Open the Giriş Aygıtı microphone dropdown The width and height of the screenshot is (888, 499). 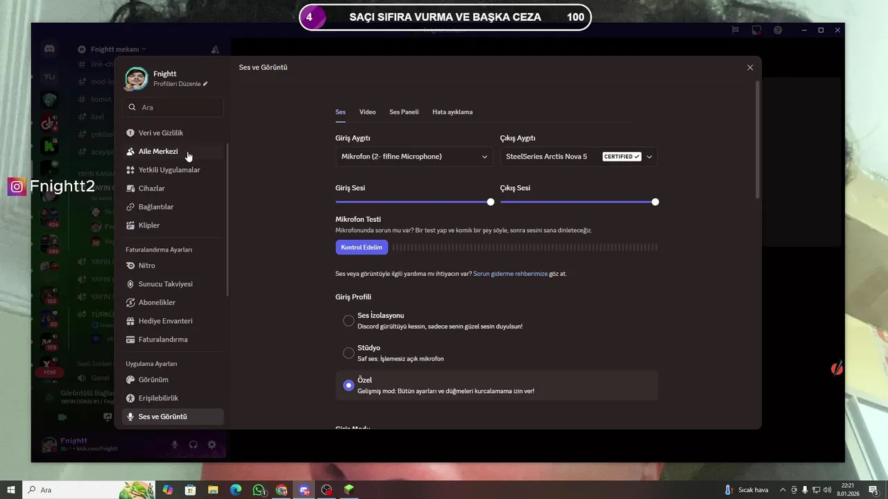click(x=414, y=157)
